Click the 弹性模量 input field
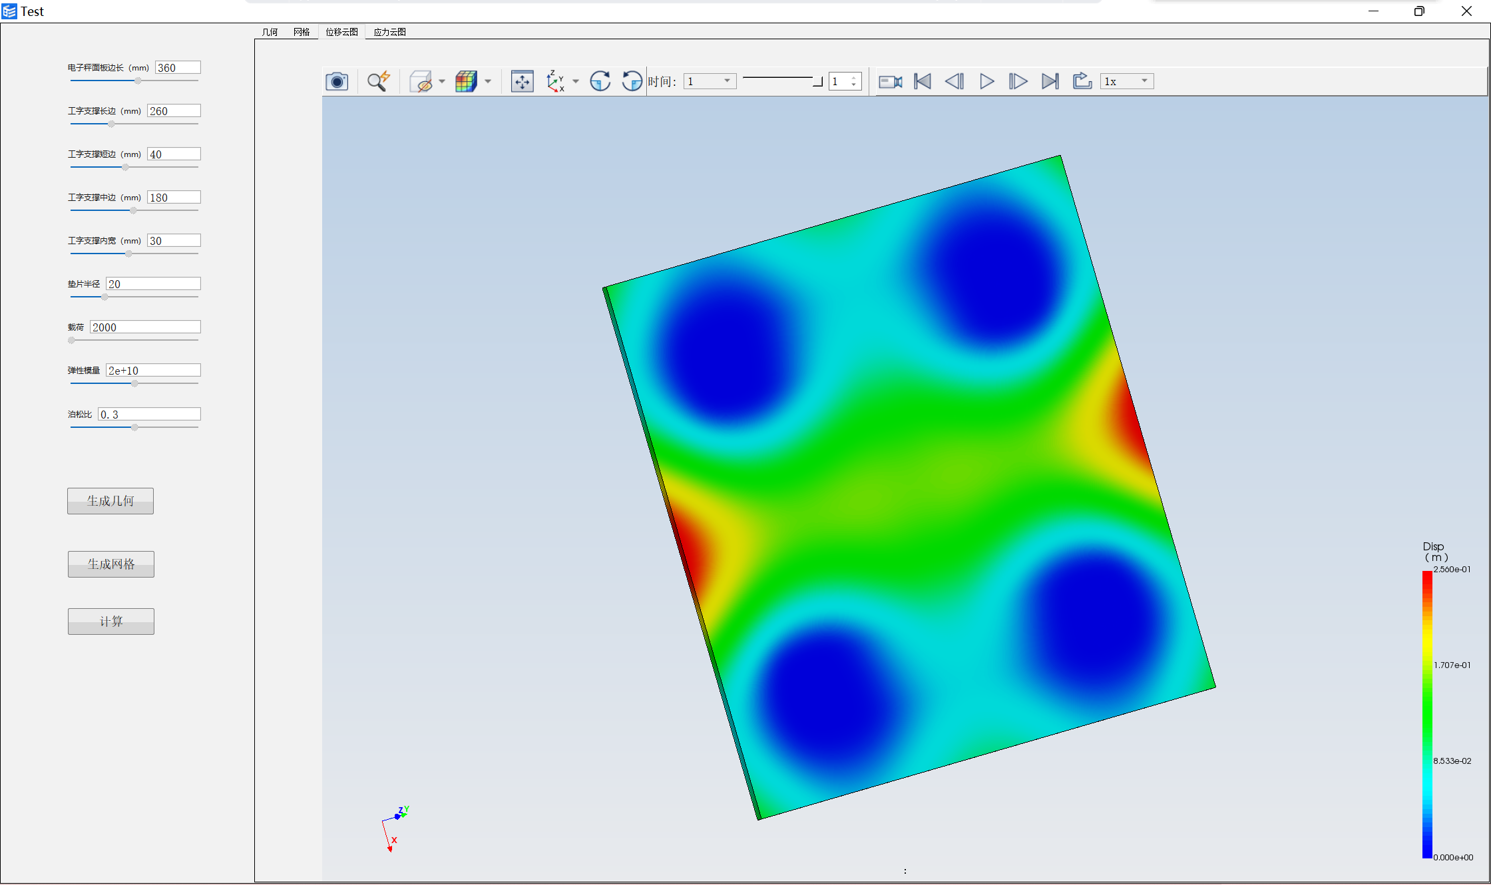This screenshot has height=885, width=1491. point(153,370)
